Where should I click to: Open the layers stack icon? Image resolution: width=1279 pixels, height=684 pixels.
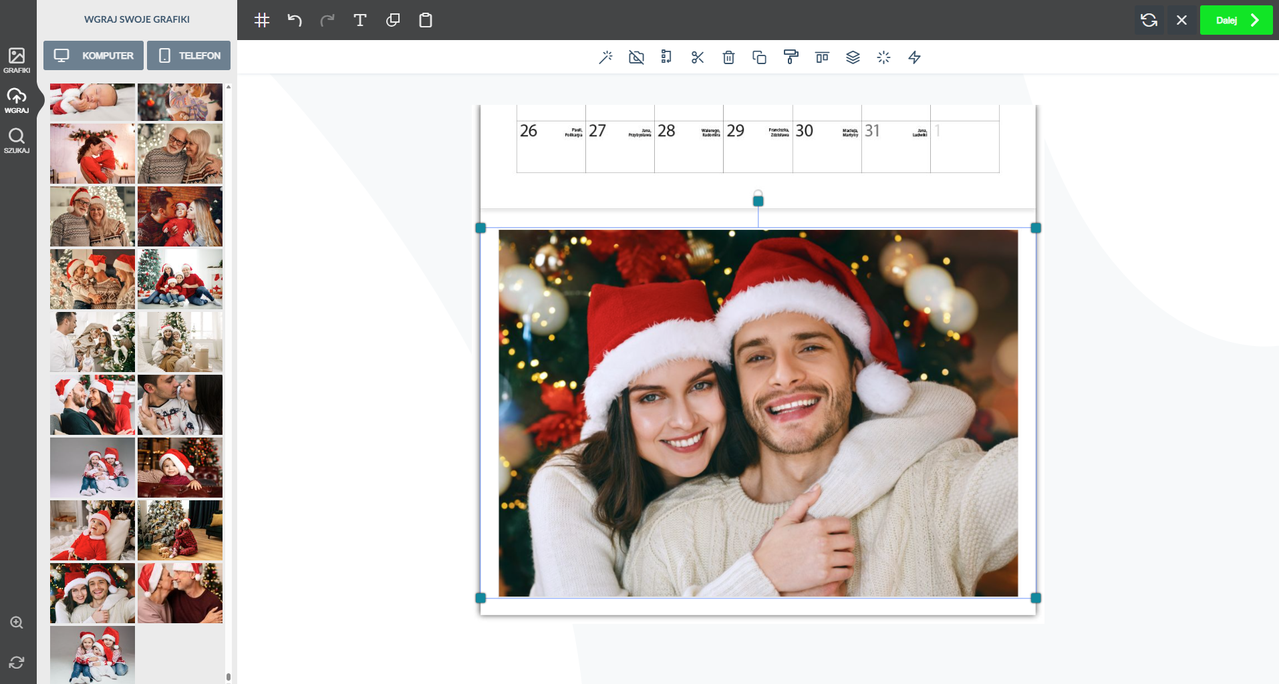tap(853, 57)
